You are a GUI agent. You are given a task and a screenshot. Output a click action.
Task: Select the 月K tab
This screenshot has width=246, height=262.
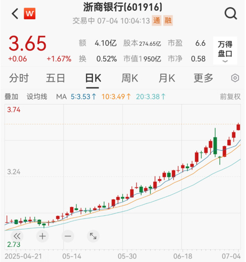[167, 78]
